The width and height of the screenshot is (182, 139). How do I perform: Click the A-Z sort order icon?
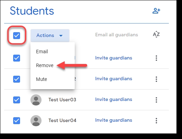[x=156, y=34]
